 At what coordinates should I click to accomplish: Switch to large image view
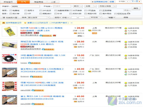[x=10, y=18]
